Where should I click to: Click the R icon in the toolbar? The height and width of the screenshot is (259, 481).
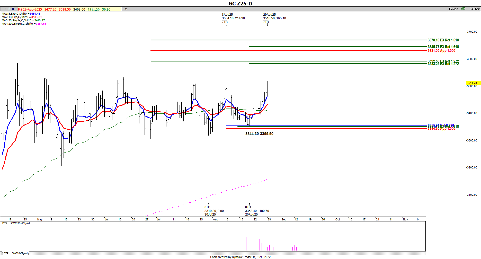click(13, 9)
